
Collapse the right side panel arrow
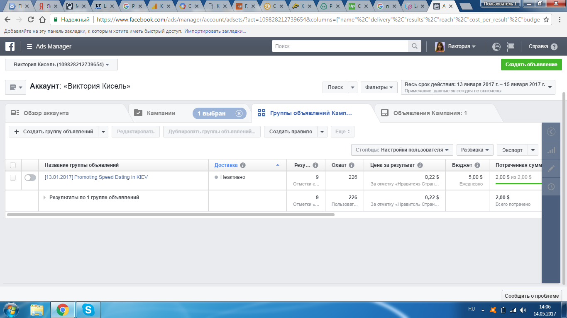coord(551,132)
